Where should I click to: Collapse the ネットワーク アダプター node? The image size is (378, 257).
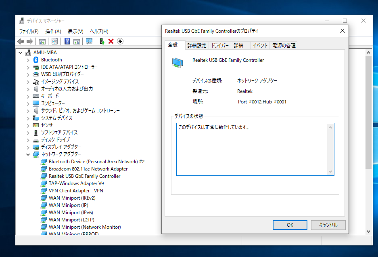click(x=28, y=154)
